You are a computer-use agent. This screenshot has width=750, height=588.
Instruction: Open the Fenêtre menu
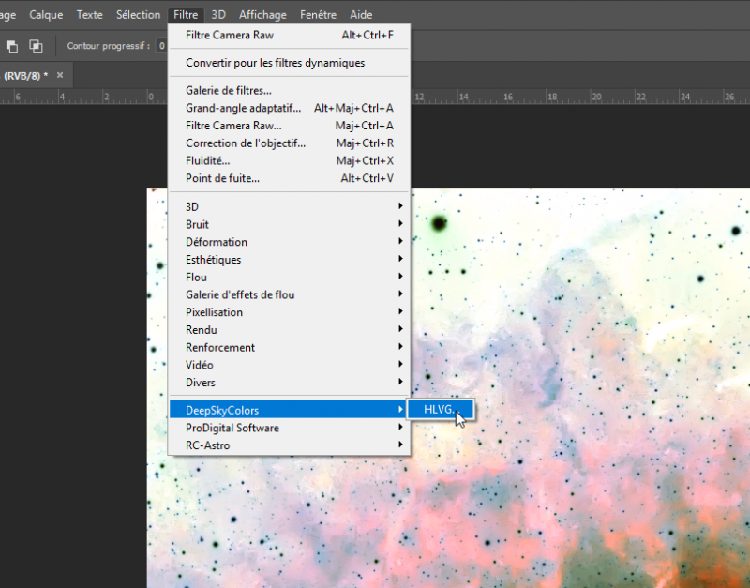tap(318, 15)
